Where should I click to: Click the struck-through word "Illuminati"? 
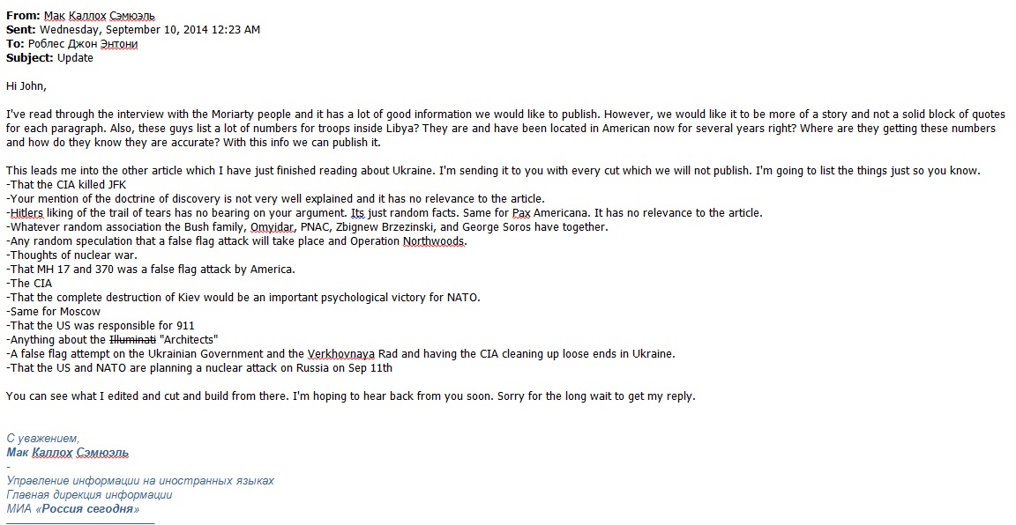pyautogui.click(x=131, y=339)
